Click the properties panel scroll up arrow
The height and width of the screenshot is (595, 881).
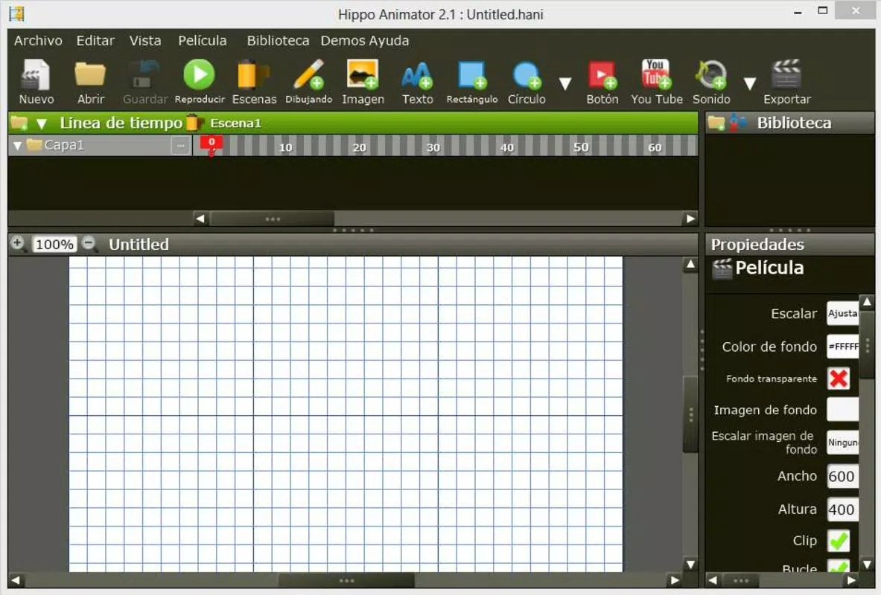coord(867,302)
